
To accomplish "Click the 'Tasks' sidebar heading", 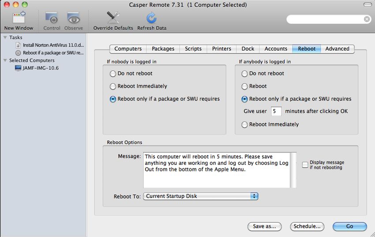I will [16, 37].
